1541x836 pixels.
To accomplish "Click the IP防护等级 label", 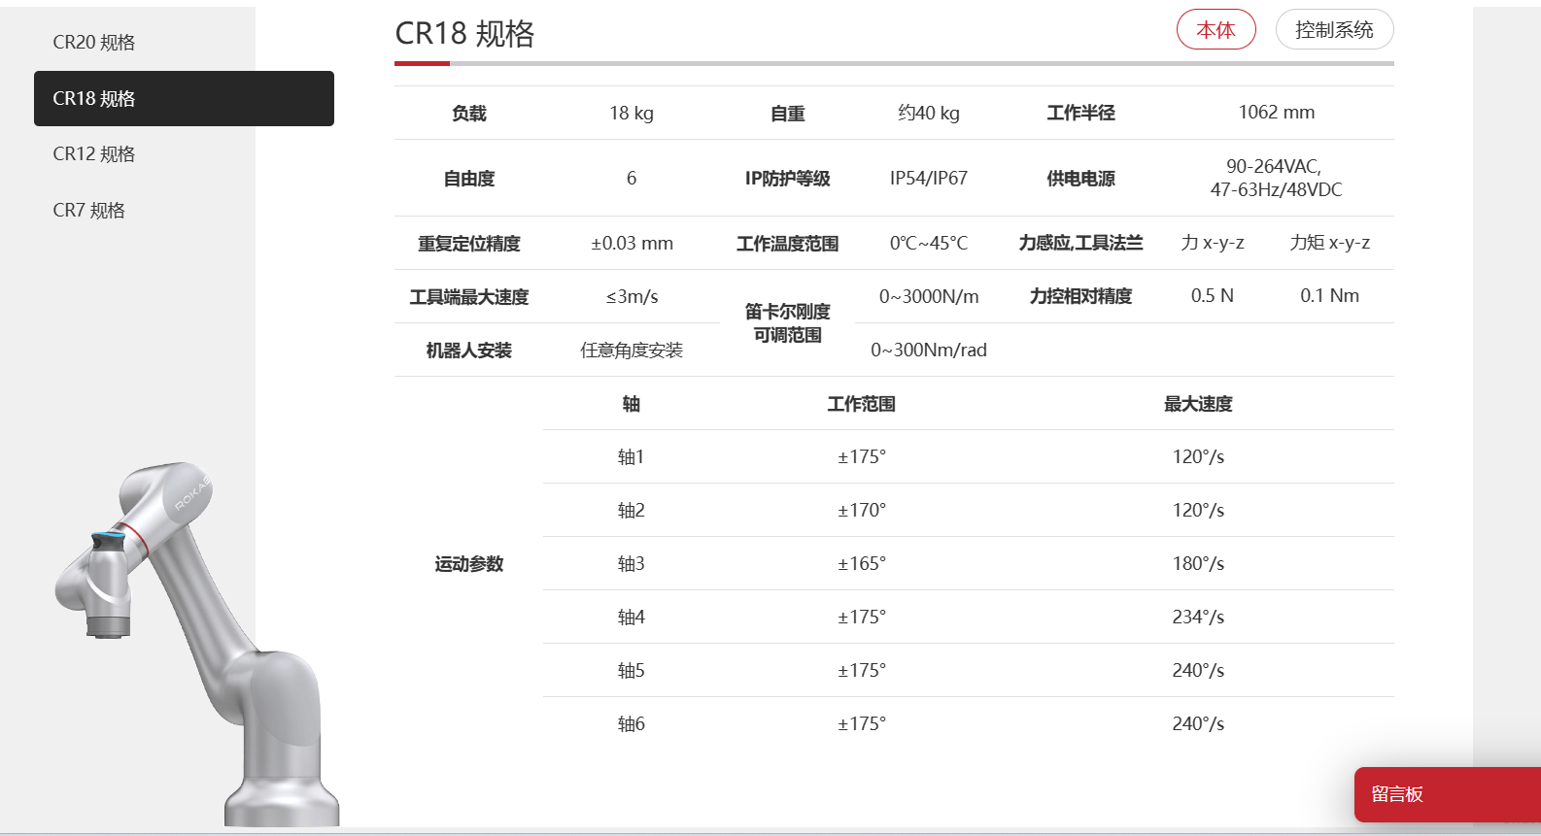I will 788,179.
